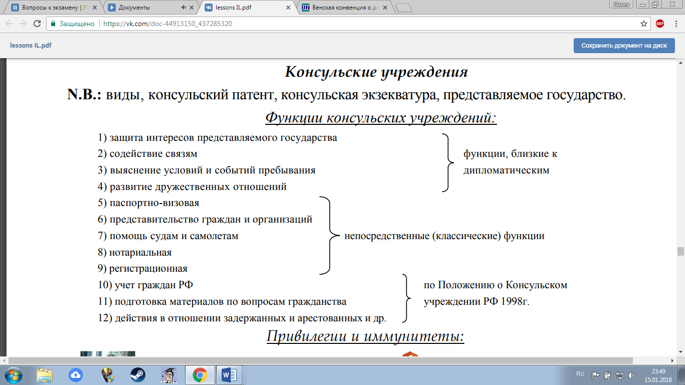The height and width of the screenshot is (385, 685).
Task: Click line 6) представительство граждан и организаций
Action: 205,219
